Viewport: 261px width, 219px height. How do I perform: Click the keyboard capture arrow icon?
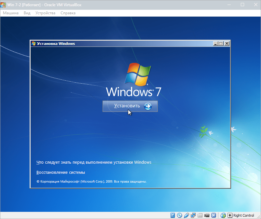[x=230, y=215]
